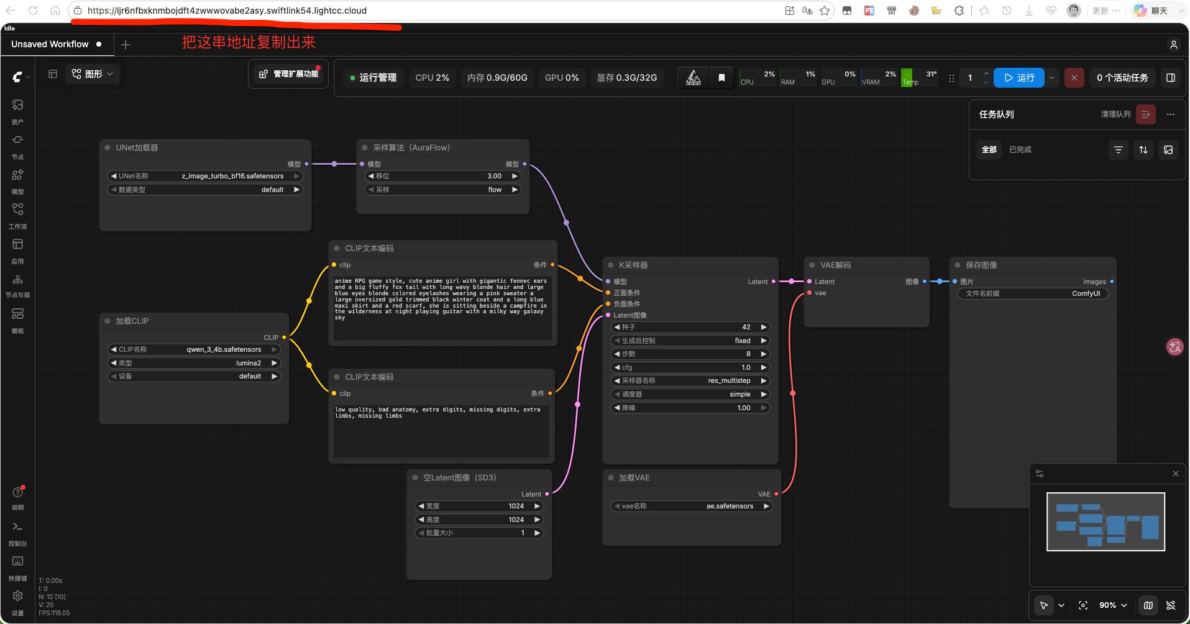
Task: Open the 节点 node library sidebar
Action: point(17,146)
